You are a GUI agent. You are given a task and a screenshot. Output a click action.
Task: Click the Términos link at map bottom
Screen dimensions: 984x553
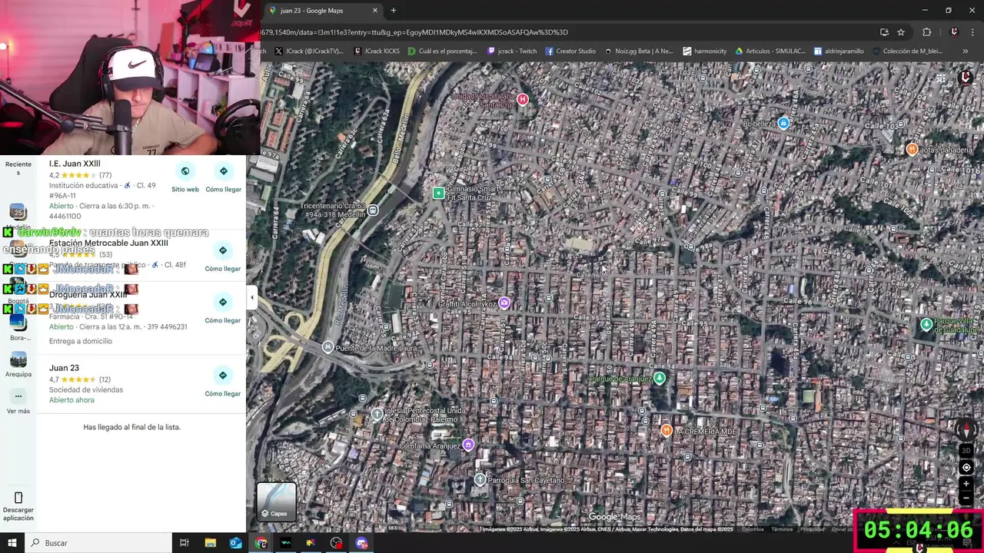coord(782,529)
